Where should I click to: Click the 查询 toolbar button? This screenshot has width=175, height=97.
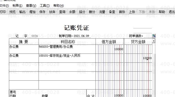(62, 12)
